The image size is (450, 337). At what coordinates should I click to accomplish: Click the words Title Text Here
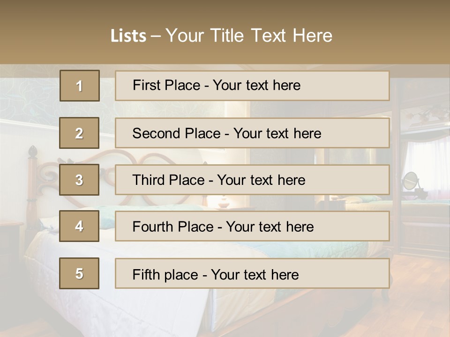pos(271,36)
